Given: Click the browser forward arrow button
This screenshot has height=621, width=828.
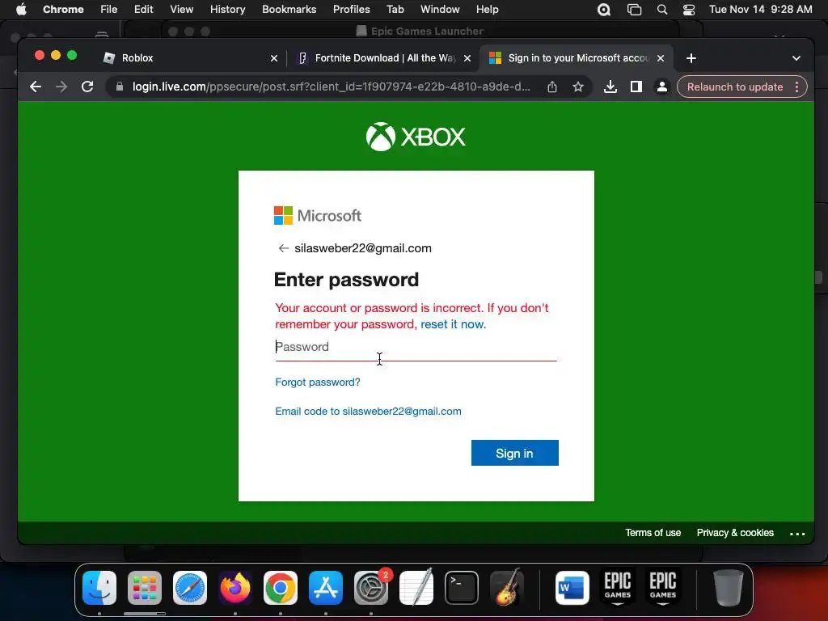Looking at the screenshot, I should pos(61,87).
